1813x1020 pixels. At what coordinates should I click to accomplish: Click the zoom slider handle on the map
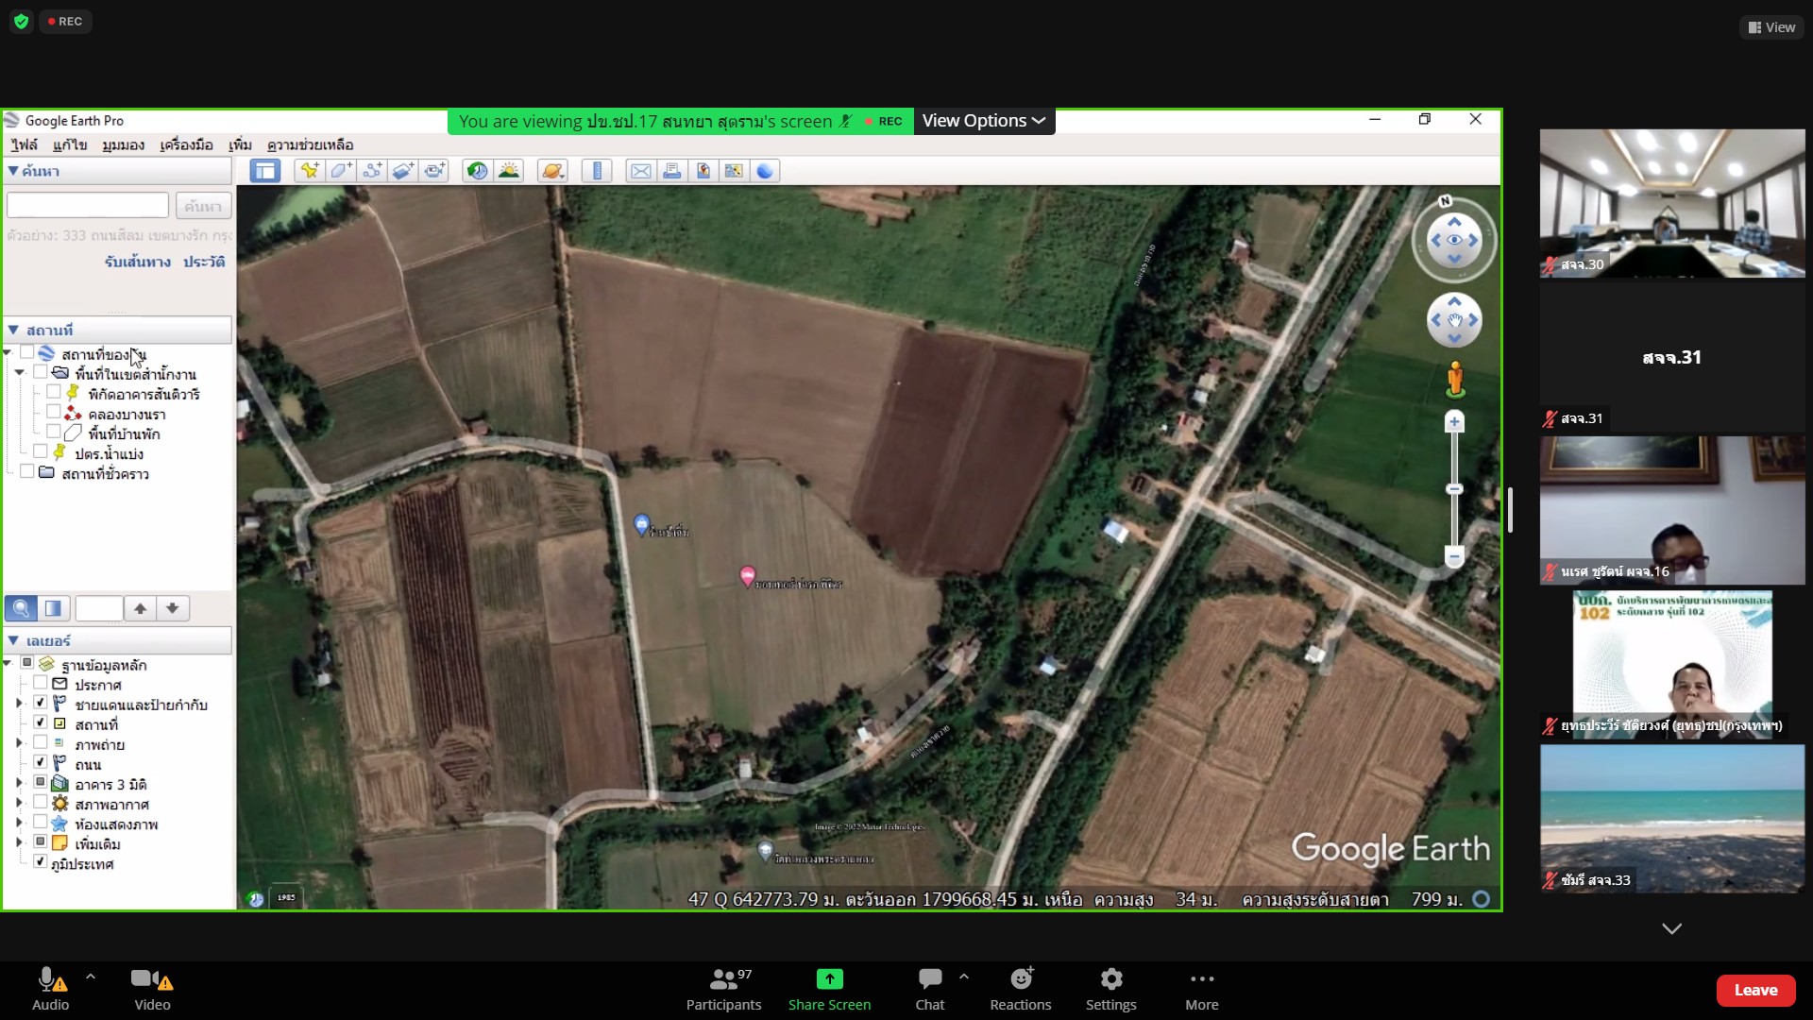point(1454,489)
